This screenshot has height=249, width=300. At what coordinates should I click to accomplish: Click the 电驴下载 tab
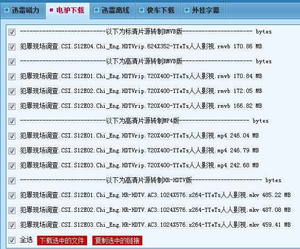coord(67,10)
